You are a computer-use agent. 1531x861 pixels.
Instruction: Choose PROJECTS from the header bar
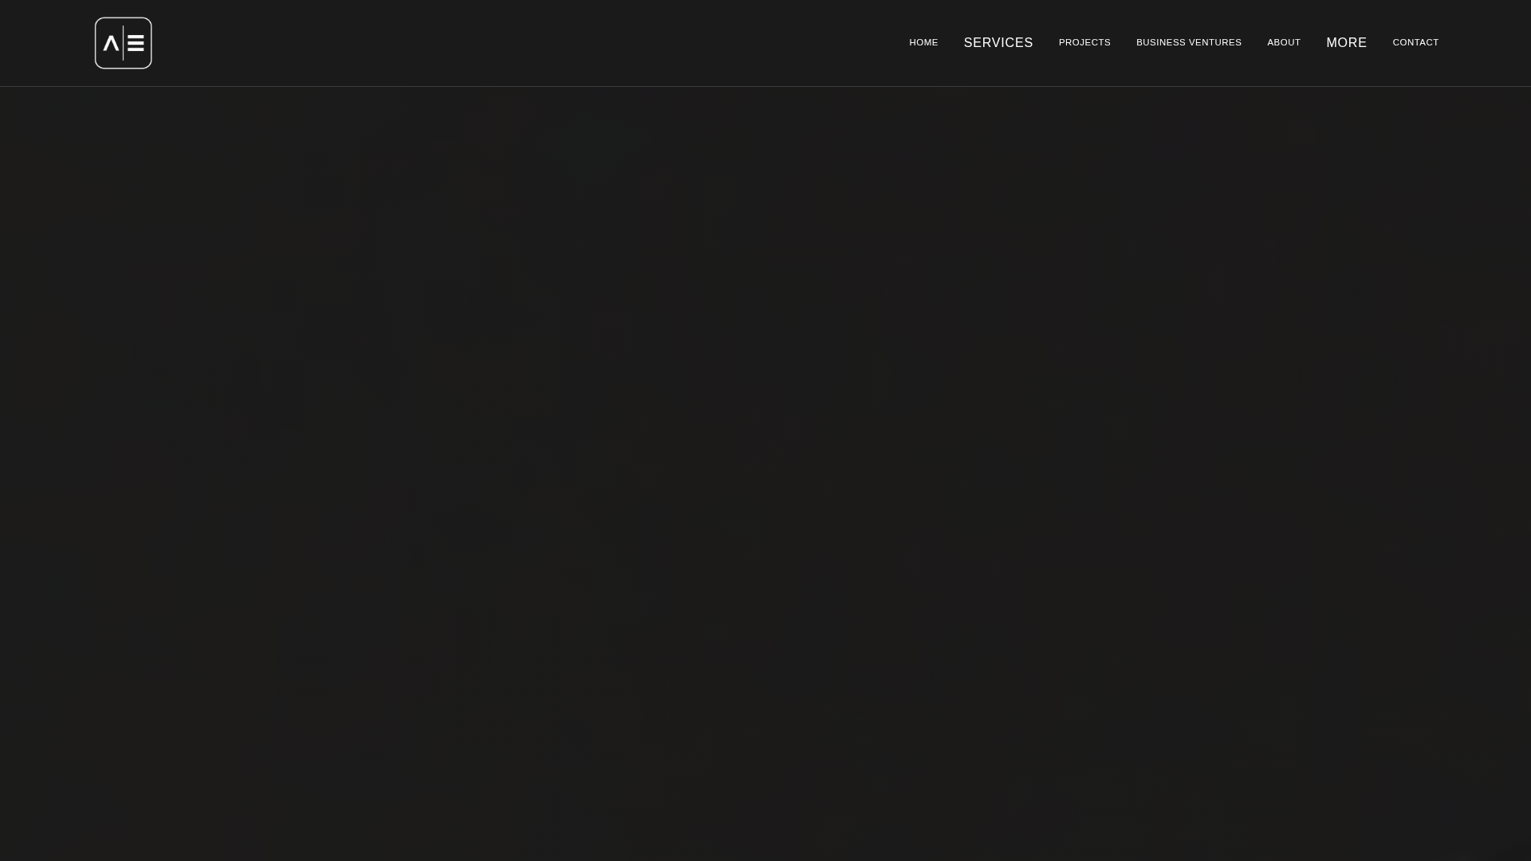click(x=1084, y=42)
